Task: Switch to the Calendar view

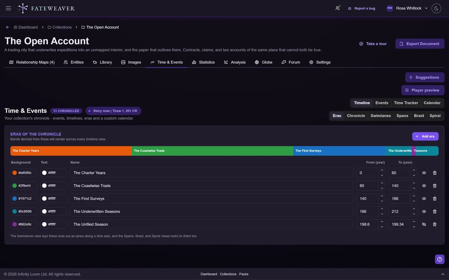Action: pos(432,103)
